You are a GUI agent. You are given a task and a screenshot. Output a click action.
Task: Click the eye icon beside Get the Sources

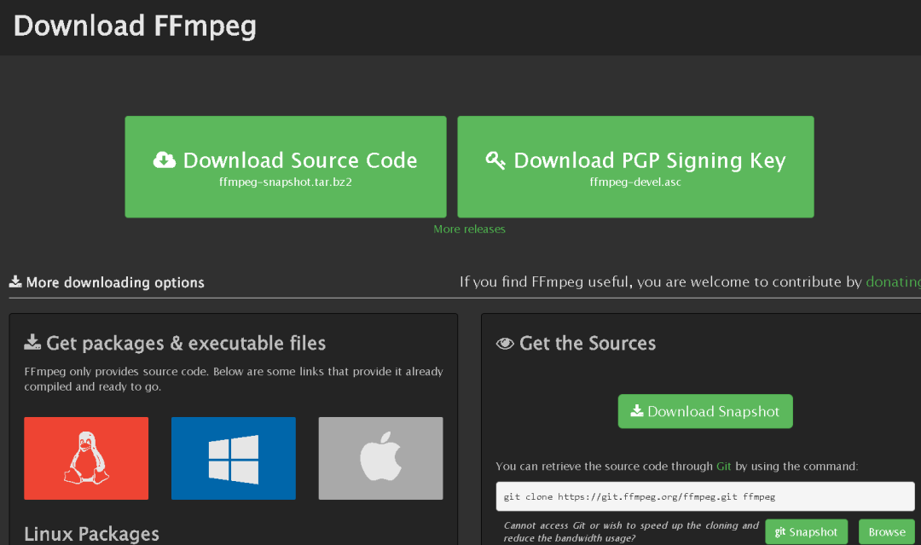505,344
